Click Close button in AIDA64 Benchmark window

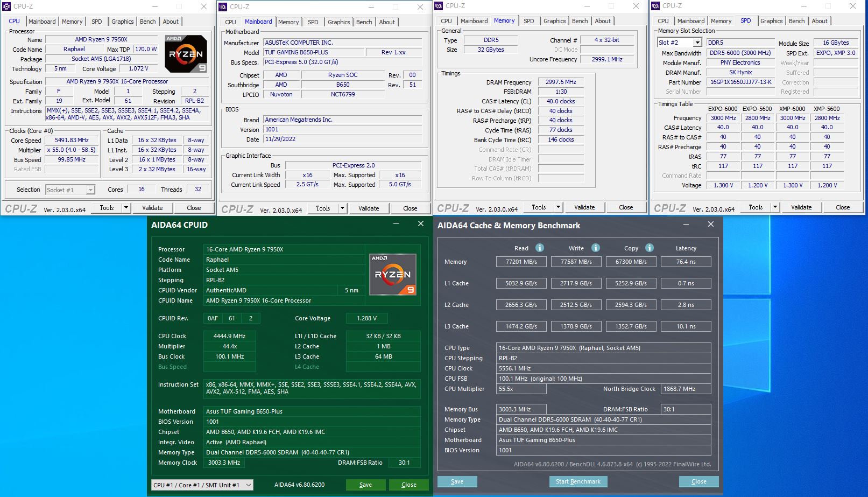click(x=698, y=481)
